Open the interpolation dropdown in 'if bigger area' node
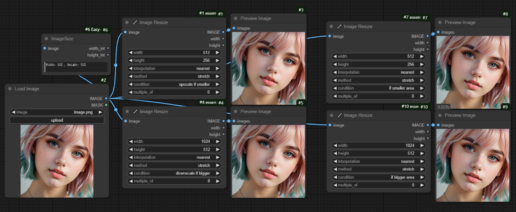The width and height of the screenshot is (516, 212). point(378,162)
